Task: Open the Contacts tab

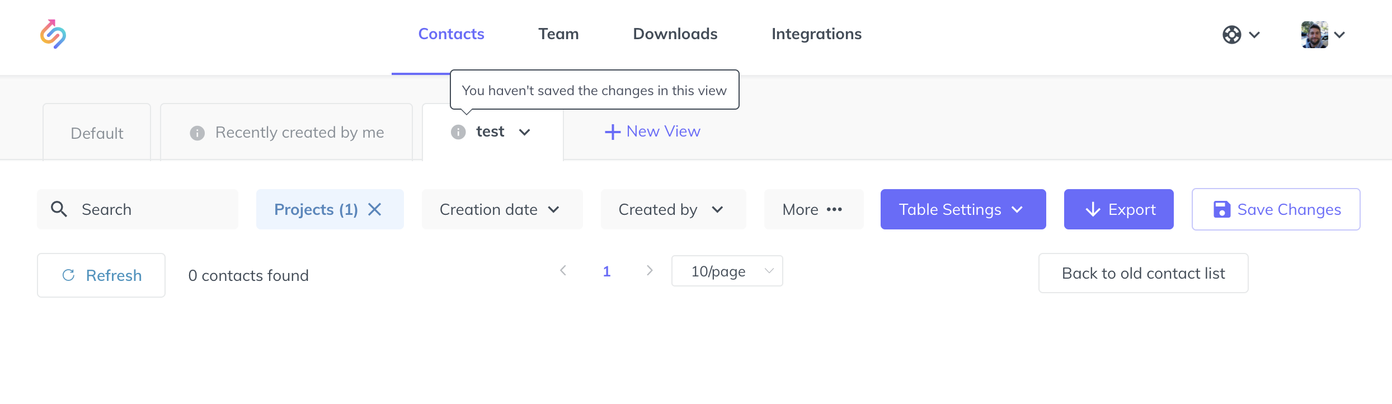Action: (451, 34)
